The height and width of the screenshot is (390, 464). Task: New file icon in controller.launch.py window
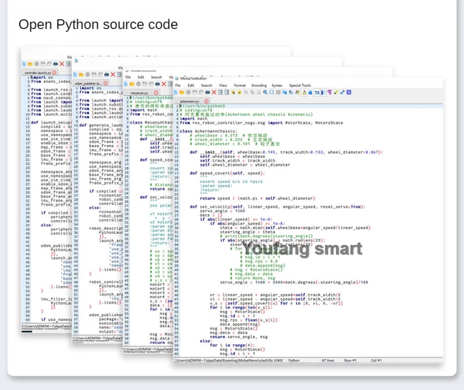tap(24, 64)
